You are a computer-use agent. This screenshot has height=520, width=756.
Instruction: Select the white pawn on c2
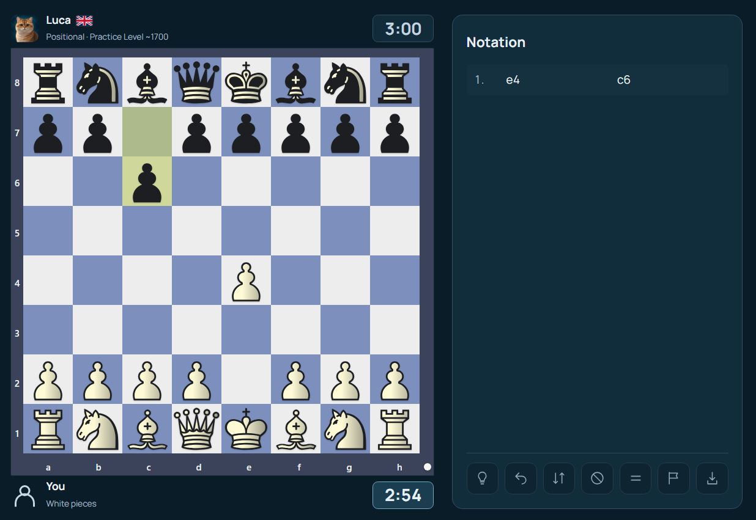click(x=147, y=379)
